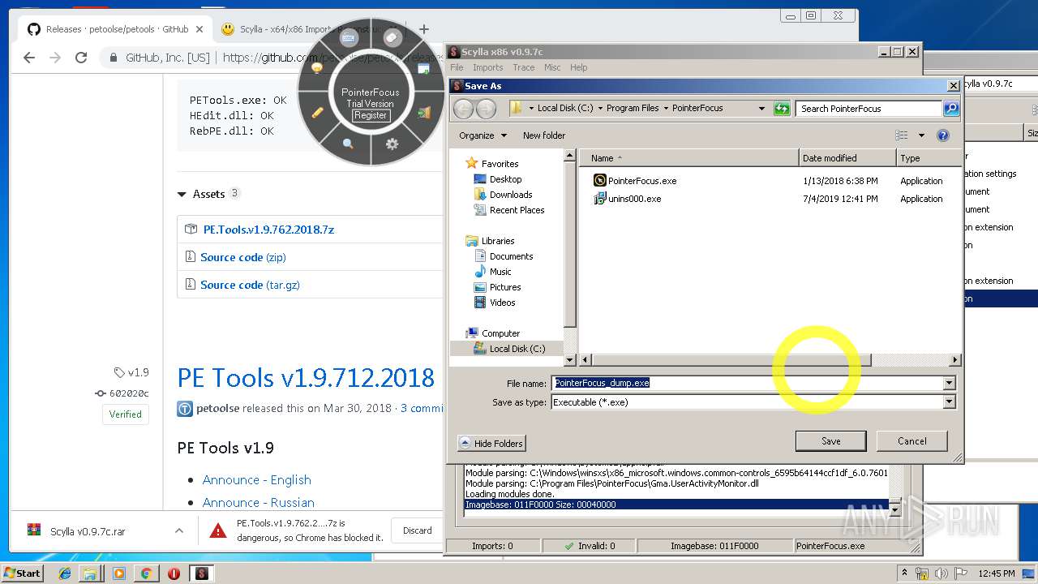The image size is (1038, 584).
Task: Open Scylla Imports menu
Action: coord(487,67)
